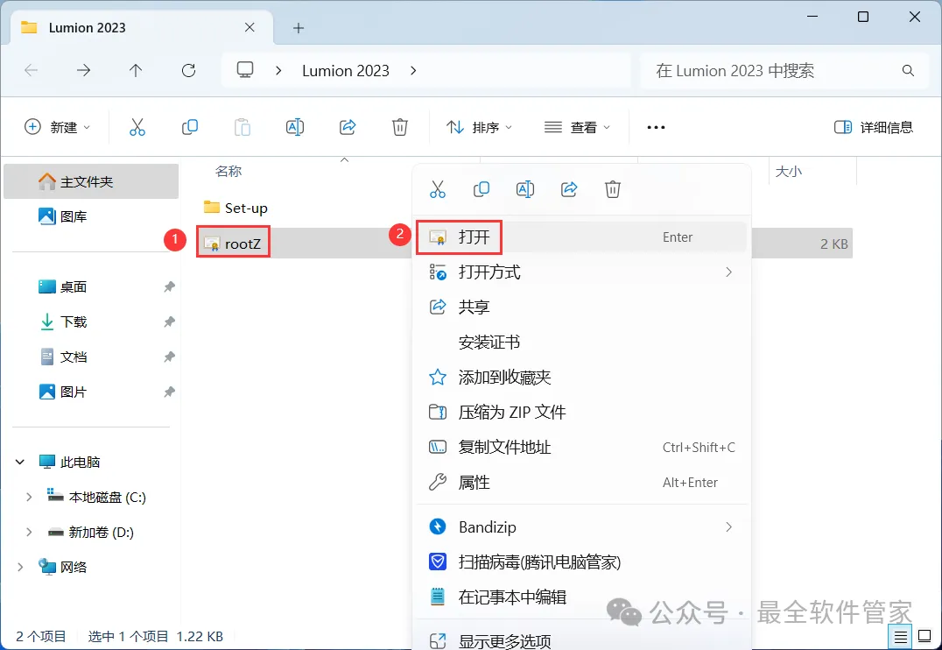
Task: Open the 查看 view dropdown
Action: (577, 127)
